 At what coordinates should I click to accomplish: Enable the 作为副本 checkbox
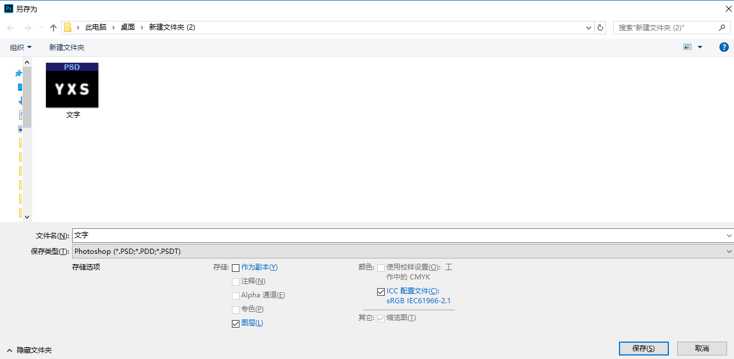tap(235, 268)
